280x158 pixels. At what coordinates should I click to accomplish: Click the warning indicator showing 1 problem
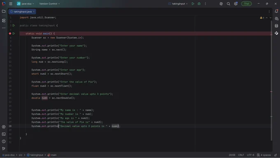[x=262, y=18]
